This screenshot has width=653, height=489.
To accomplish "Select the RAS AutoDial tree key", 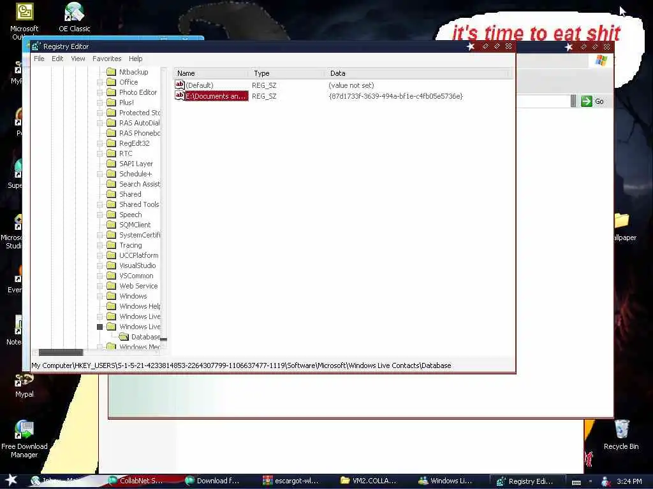I will click(x=139, y=123).
